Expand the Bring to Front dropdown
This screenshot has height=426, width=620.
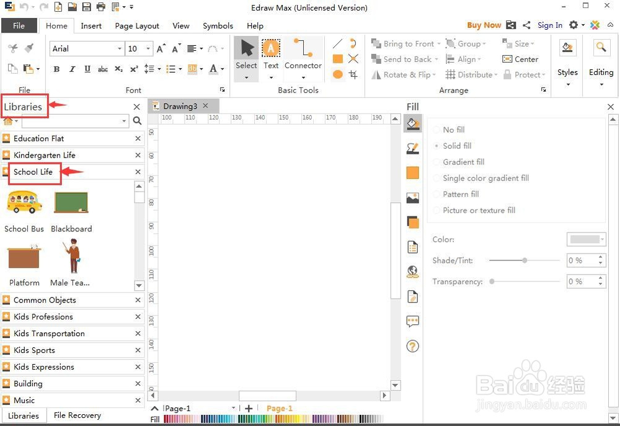click(439, 44)
